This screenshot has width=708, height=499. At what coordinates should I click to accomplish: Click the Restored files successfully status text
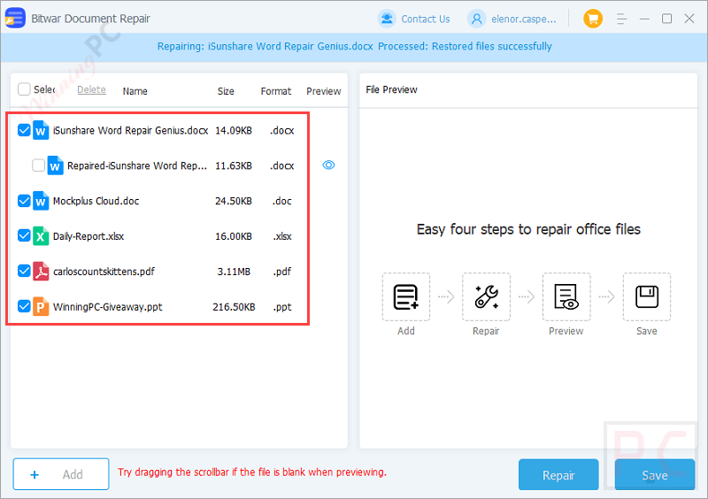(492, 46)
